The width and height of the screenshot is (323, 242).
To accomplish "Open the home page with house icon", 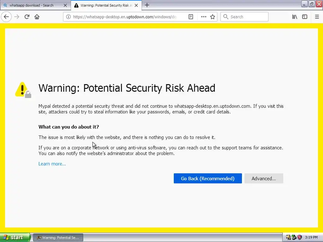I will point(37,17).
